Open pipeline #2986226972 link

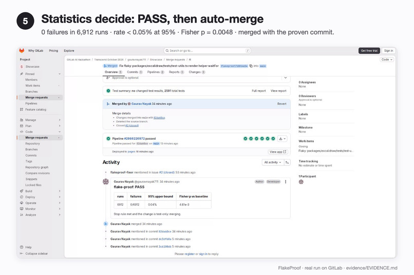135,139
